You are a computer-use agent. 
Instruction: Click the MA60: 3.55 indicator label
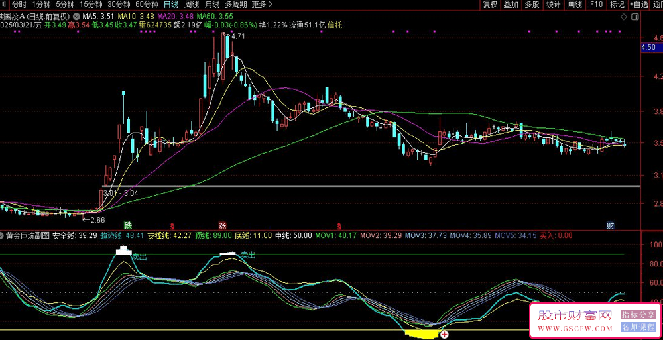215,16
